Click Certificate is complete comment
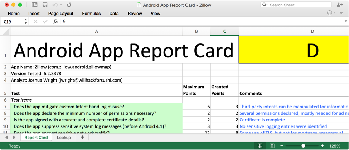 [x=262, y=120]
